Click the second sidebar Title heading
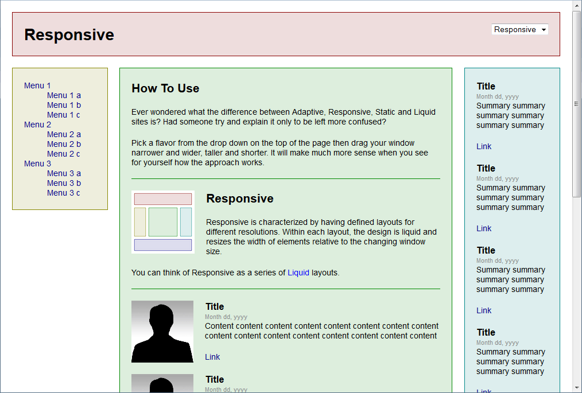The height and width of the screenshot is (393, 582). click(486, 168)
